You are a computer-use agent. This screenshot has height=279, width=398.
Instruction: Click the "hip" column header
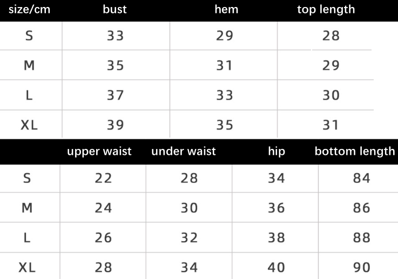click(x=276, y=151)
